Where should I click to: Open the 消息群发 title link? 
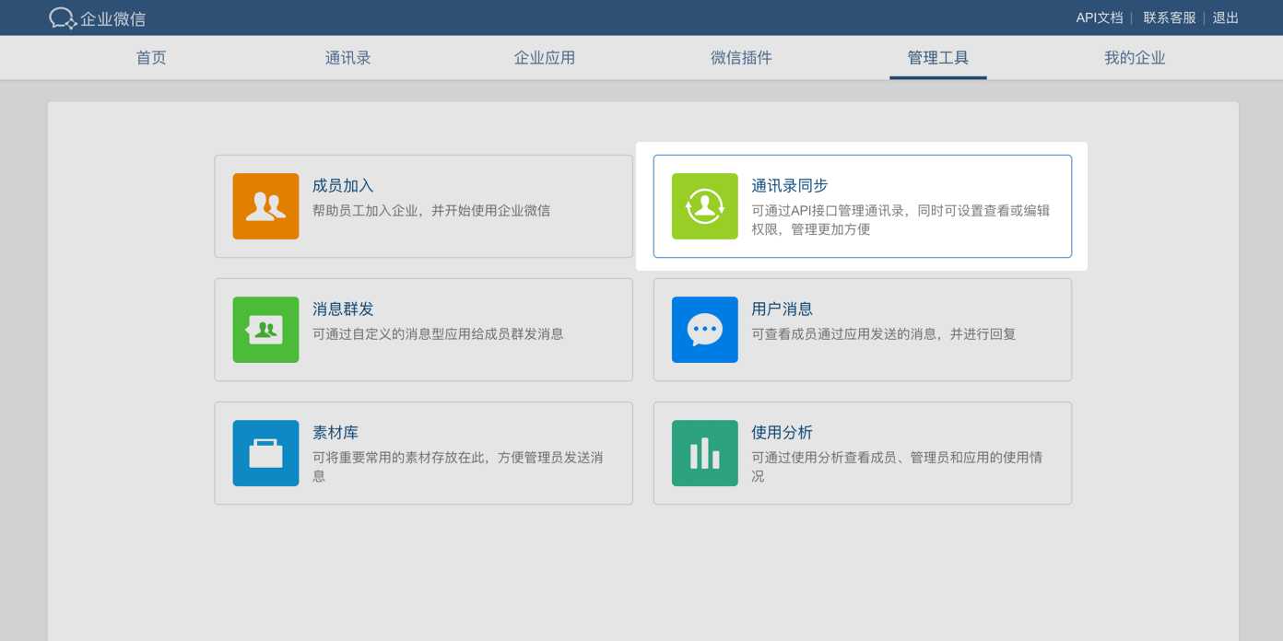(x=343, y=309)
